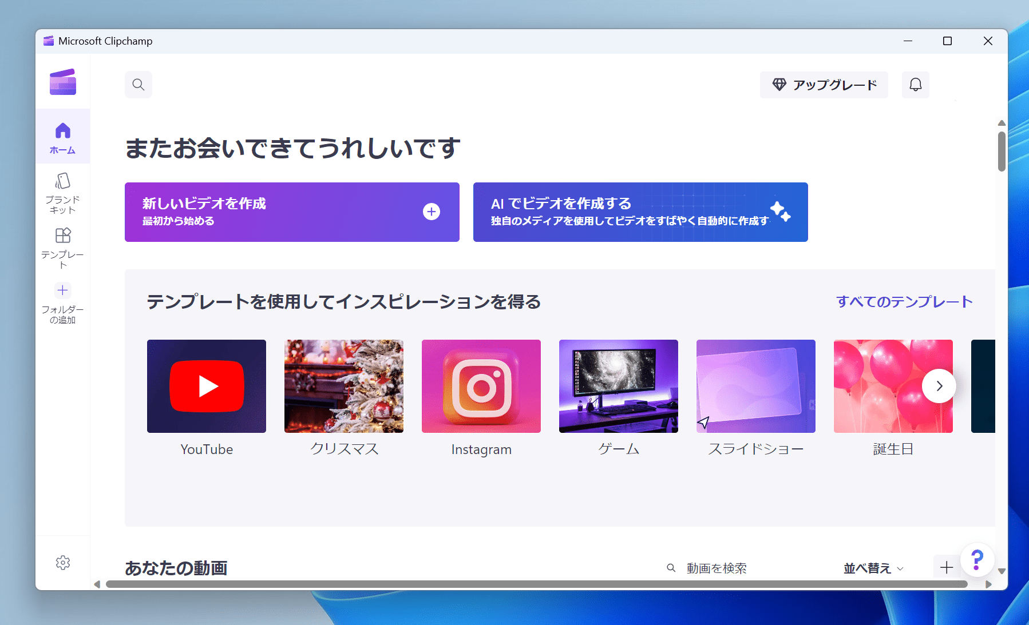This screenshot has height=625, width=1029.
Task: Click scroll up arrow of vertical scrollbar
Action: pyautogui.click(x=1002, y=123)
